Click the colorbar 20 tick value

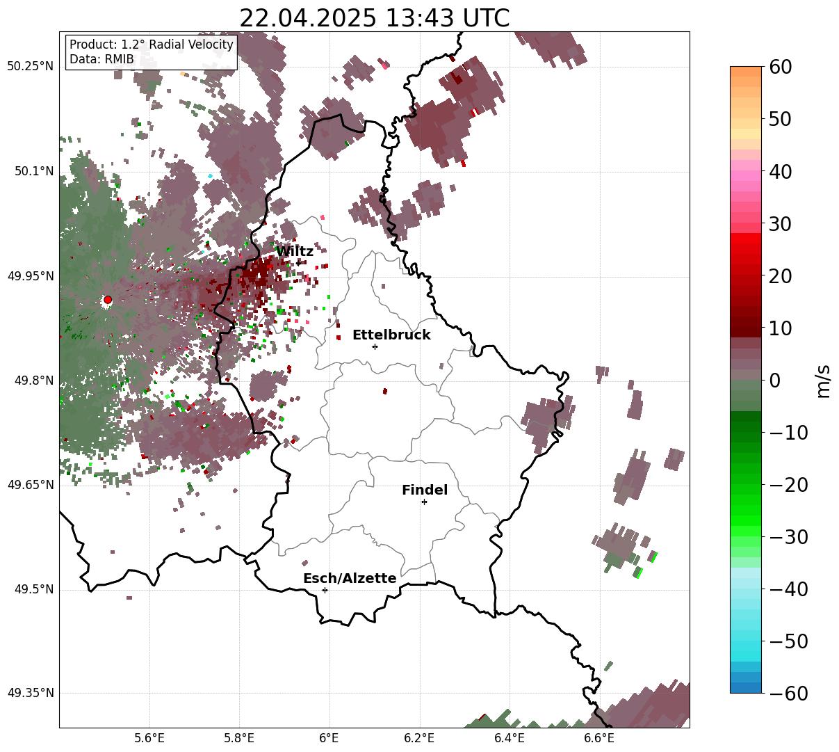[x=781, y=275]
